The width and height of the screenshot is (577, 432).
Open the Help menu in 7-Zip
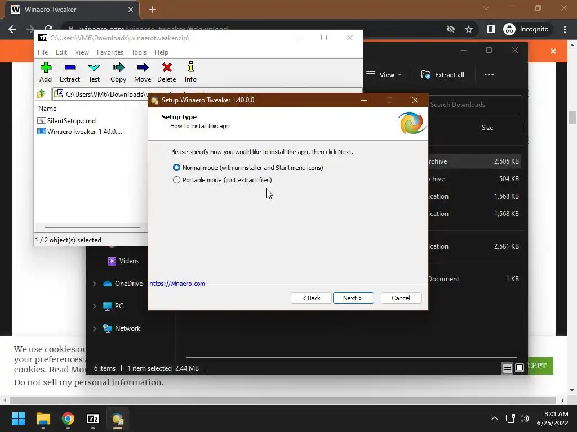161,52
